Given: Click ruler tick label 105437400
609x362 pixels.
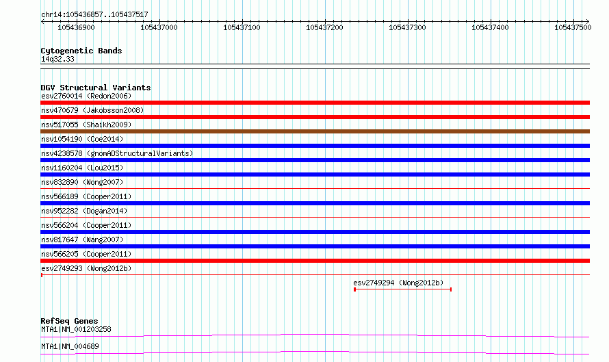Looking at the screenshot, I should coord(490,27).
